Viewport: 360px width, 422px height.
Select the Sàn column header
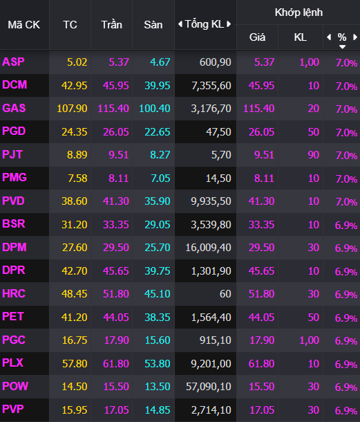153,25
